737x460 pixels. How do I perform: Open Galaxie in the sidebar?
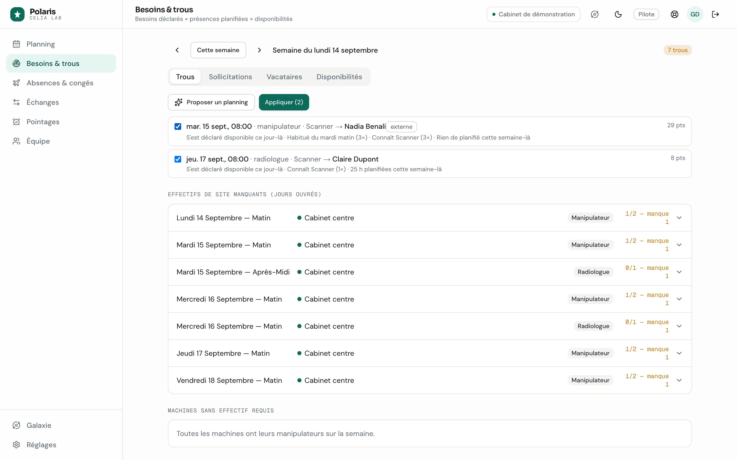pyautogui.click(x=61, y=425)
